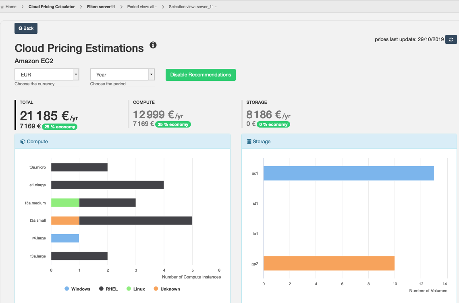The height and width of the screenshot is (303, 459).
Task: Click Disable Recommendations button
Action: click(201, 75)
